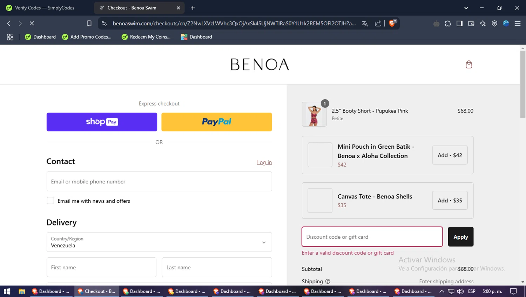Viewport: 526px width, 297px height.
Task: Open the extensions puzzle icon
Action: (x=448, y=23)
